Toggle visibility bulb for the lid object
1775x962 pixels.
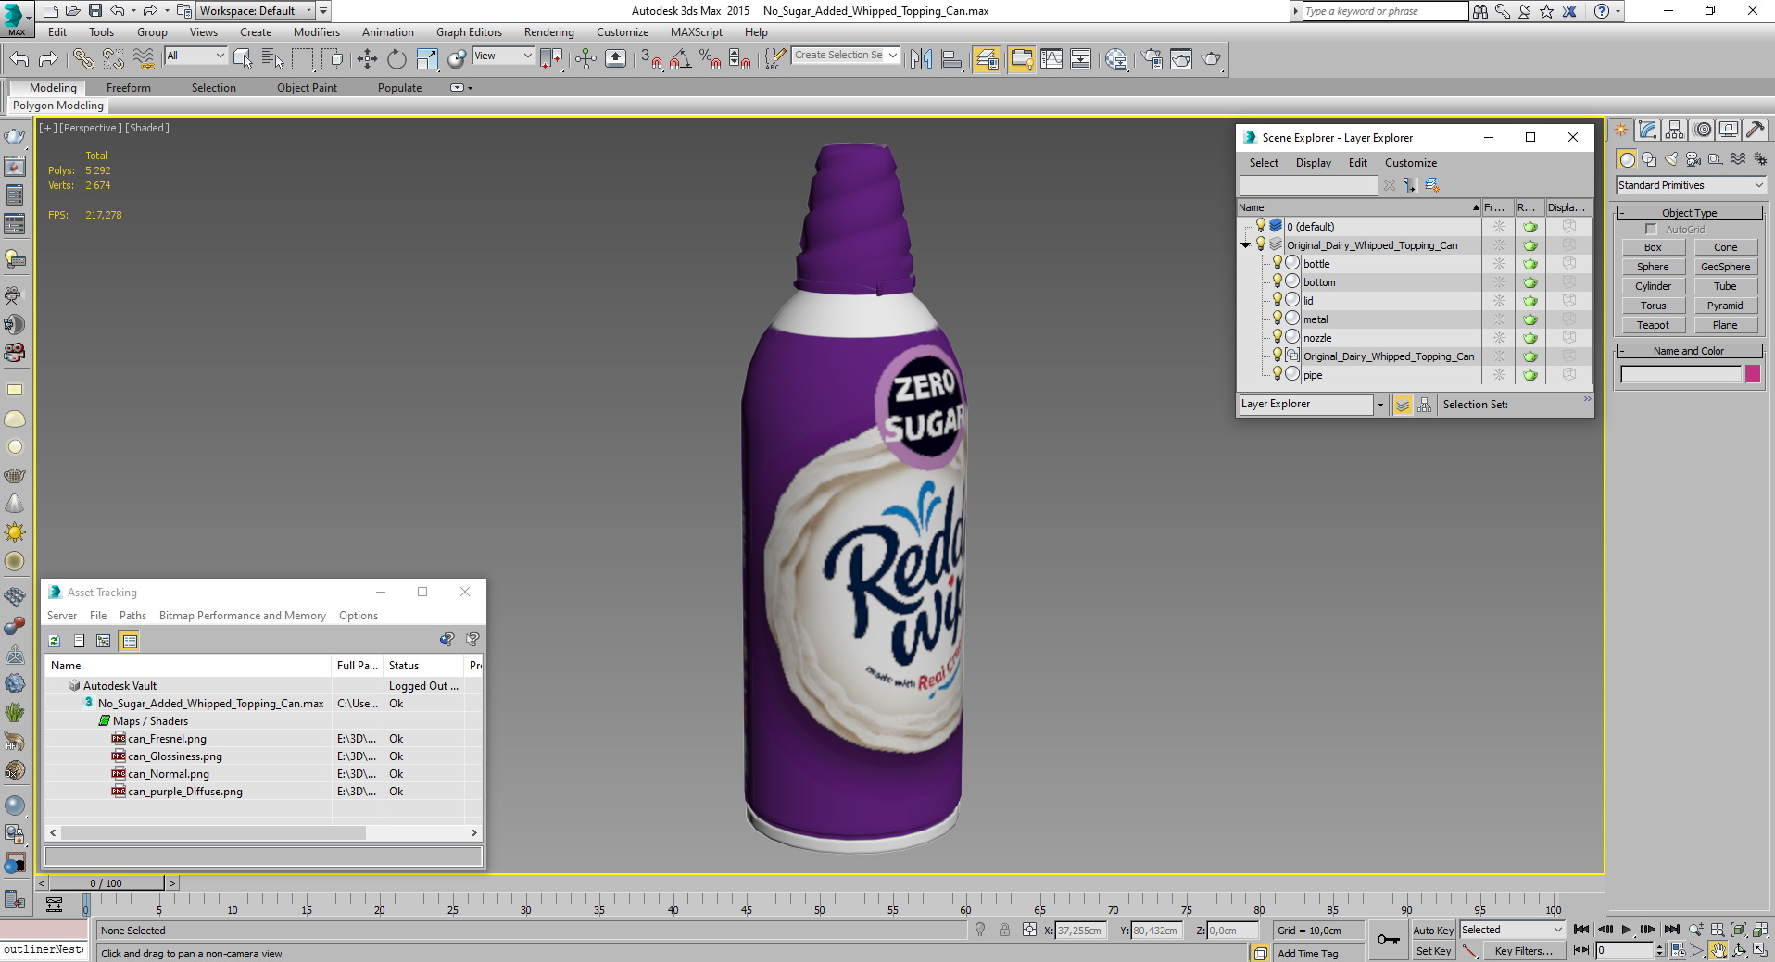[x=1278, y=300]
